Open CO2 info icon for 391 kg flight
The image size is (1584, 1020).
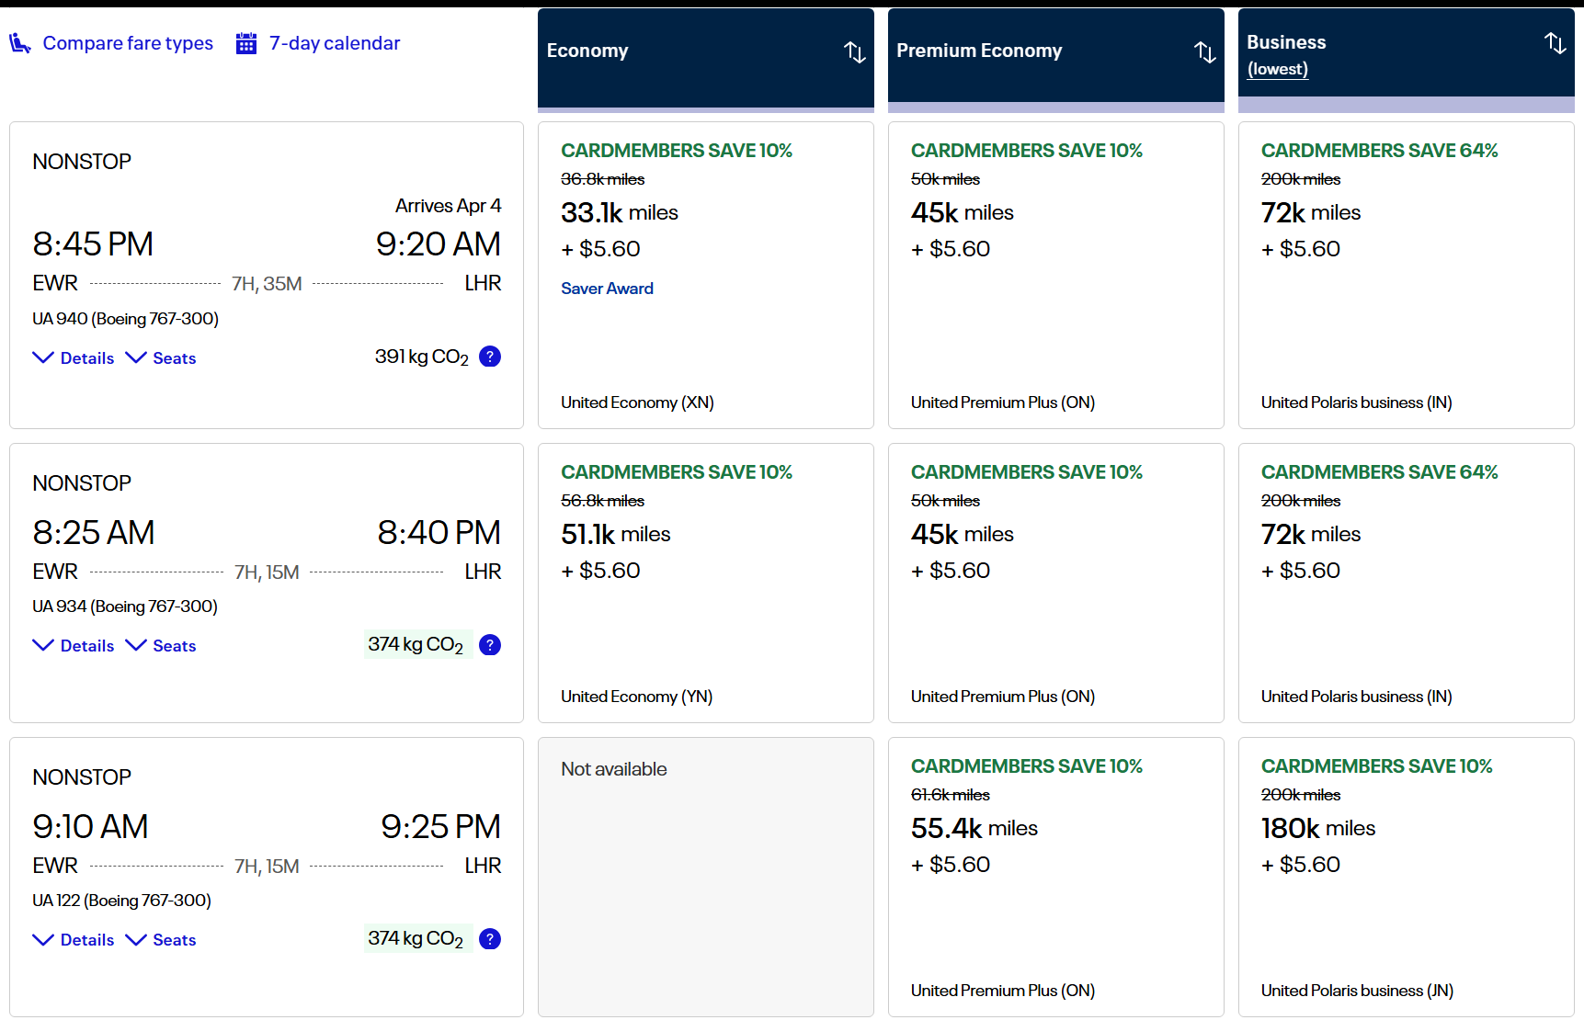[x=490, y=357]
